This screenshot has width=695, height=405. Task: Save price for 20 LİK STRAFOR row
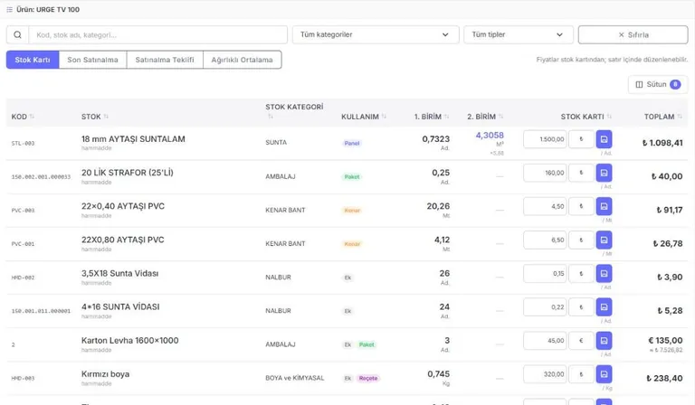(x=604, y=173)
